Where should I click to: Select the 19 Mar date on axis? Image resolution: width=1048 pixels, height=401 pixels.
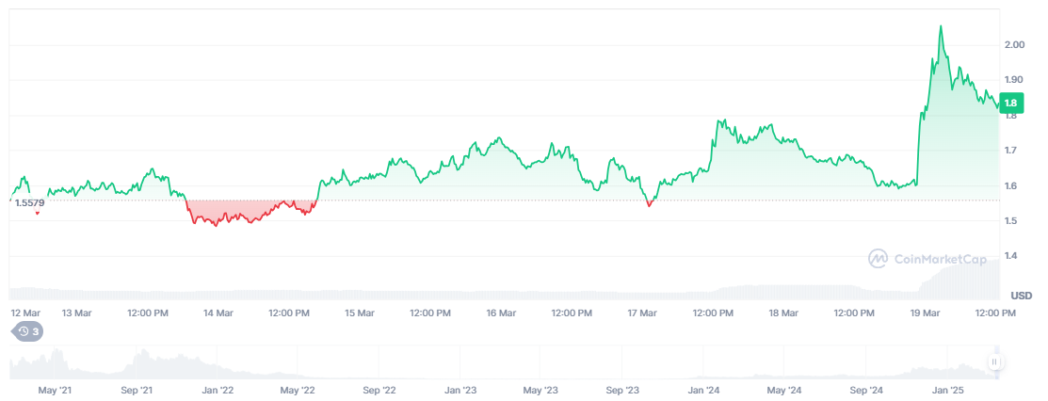(925, 313)
